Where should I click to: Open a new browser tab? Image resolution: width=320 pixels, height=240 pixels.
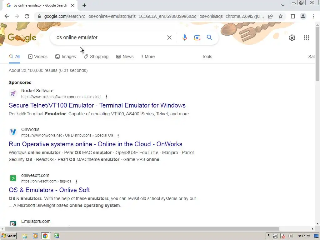tap(84, 6)
